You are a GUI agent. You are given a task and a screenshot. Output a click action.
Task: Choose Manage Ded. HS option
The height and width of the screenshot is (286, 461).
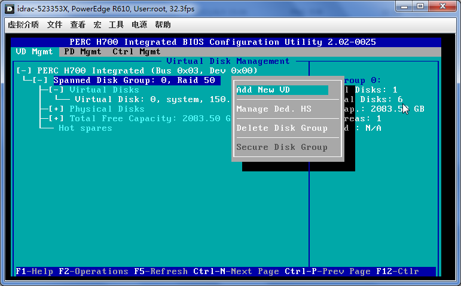coord(274,109)
